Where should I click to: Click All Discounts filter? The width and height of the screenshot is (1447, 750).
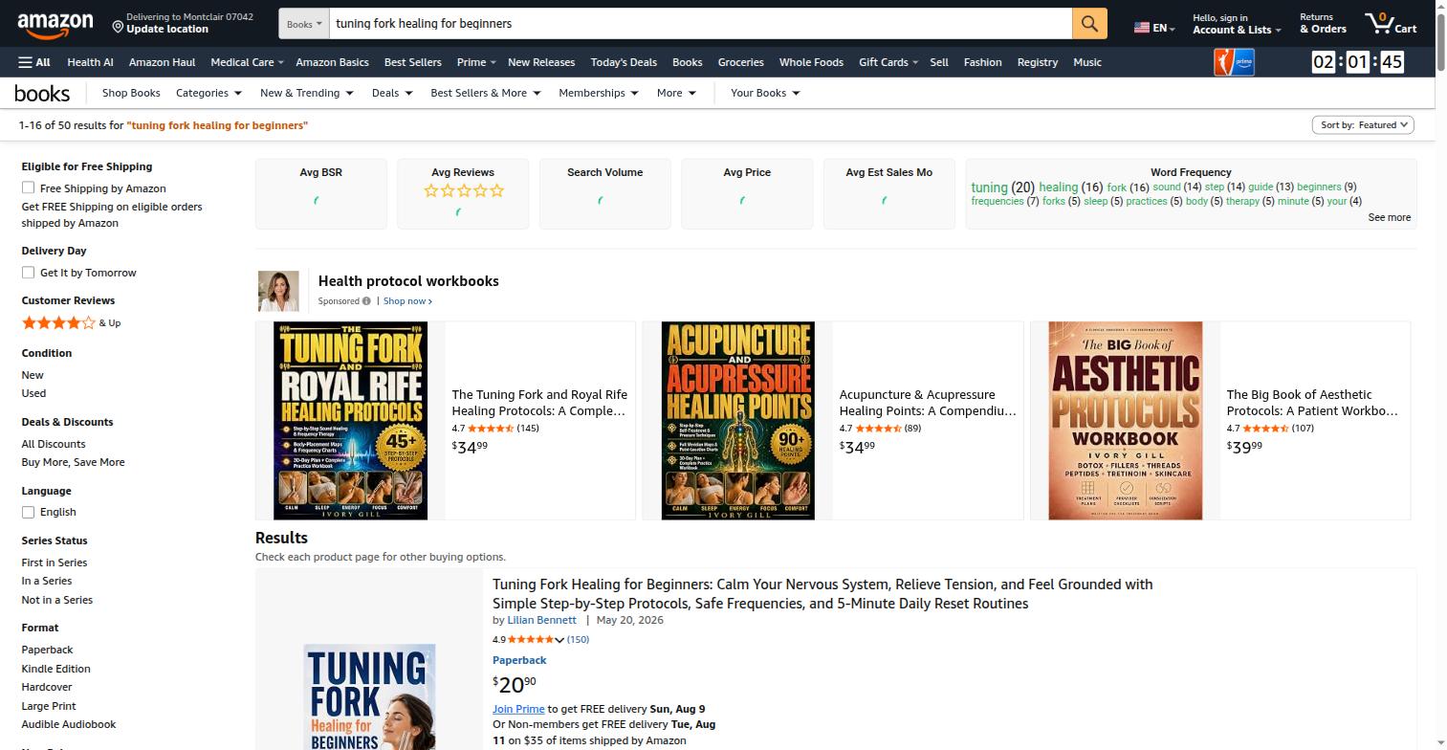54,444
